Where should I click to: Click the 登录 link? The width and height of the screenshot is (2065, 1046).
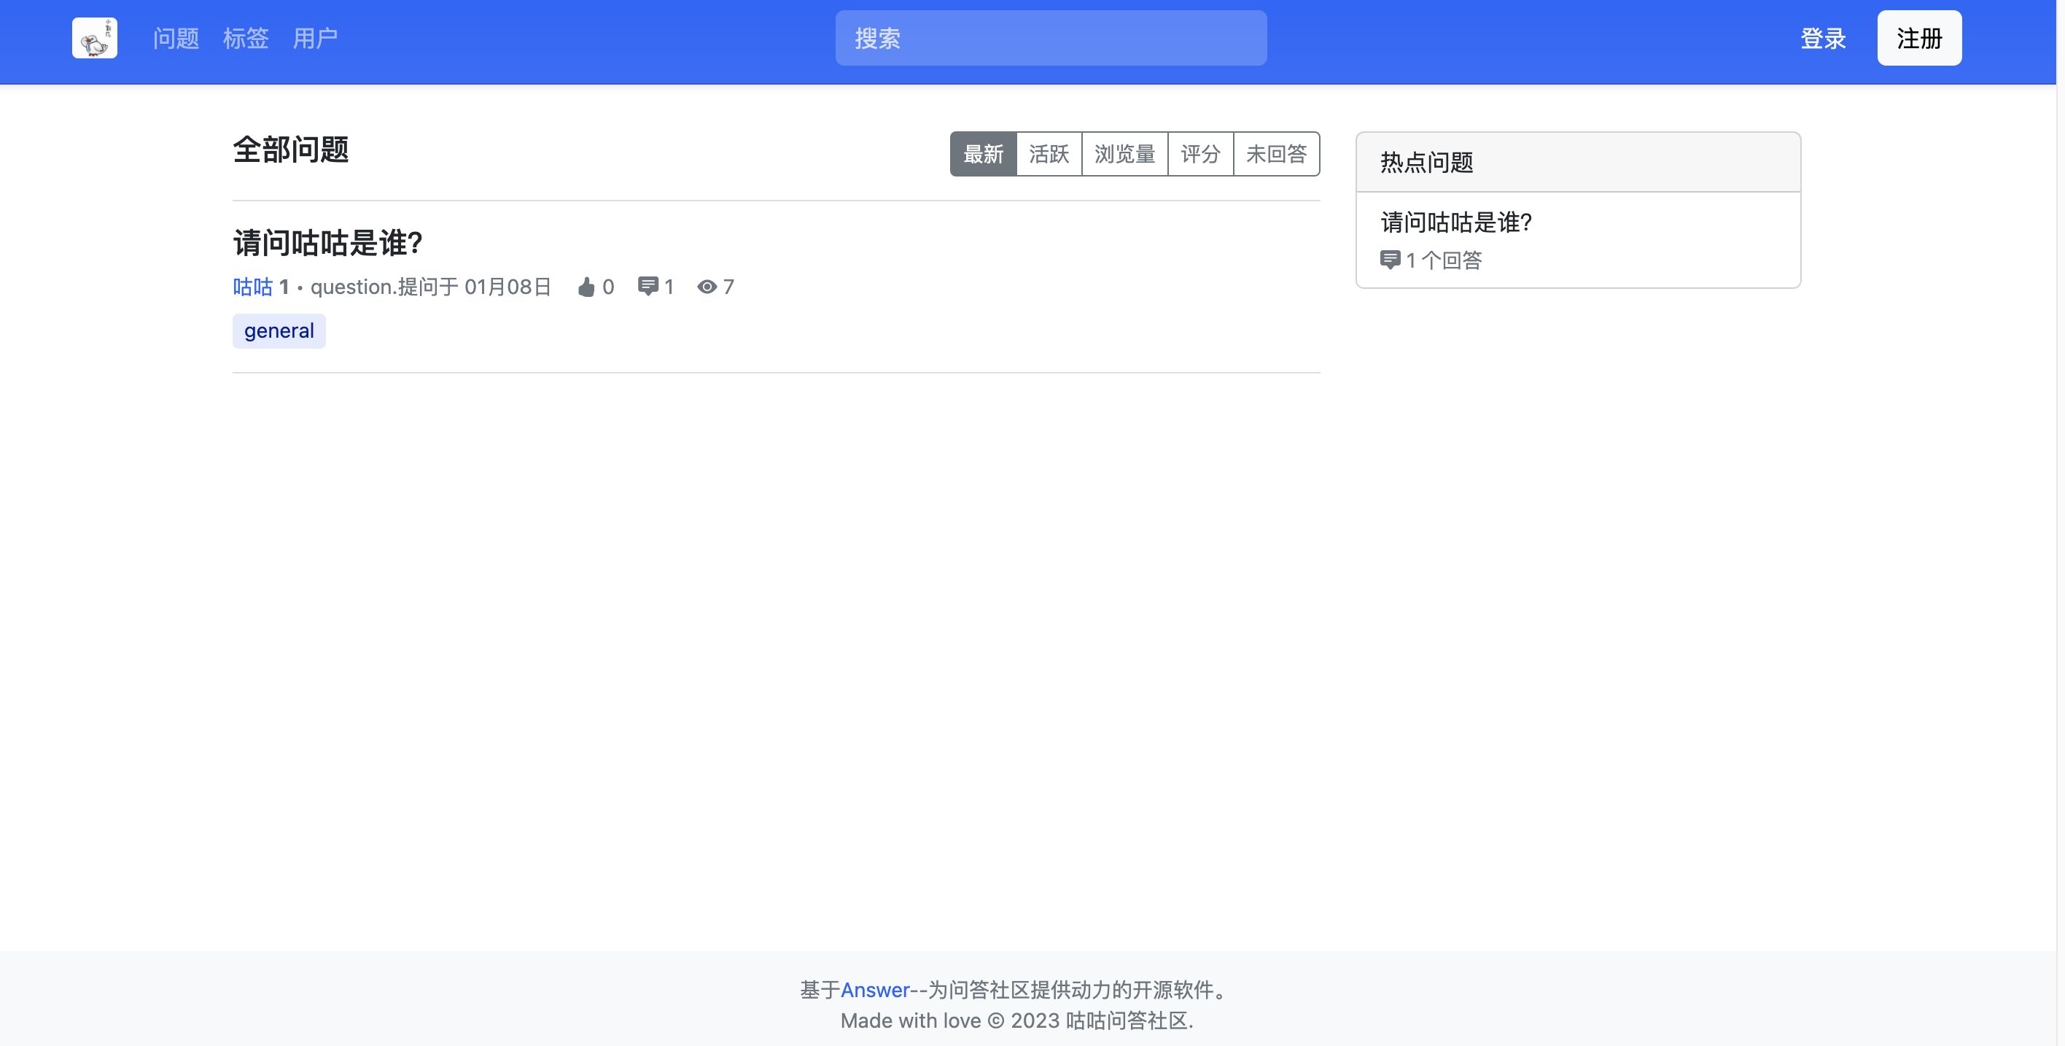pyautogui.click(x=1822, y=38)
